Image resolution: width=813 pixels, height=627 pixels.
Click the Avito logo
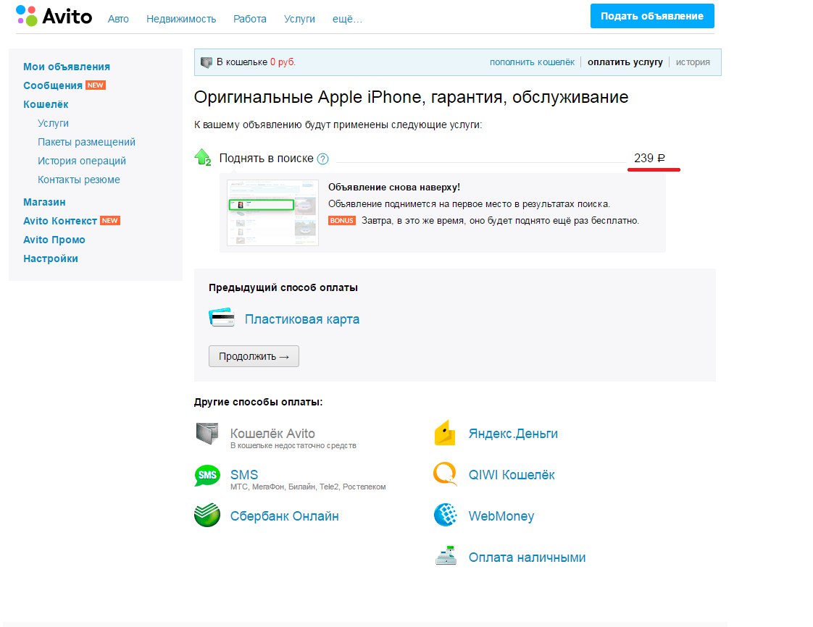(54, 16)
